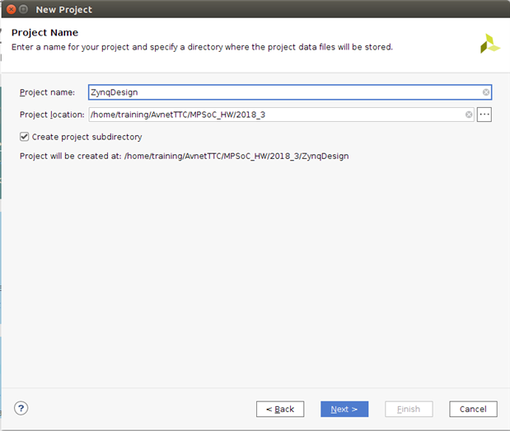Viewport: 510px width, 431px height.
Task: Open the help question mark icon
Action: pos(21,408)
